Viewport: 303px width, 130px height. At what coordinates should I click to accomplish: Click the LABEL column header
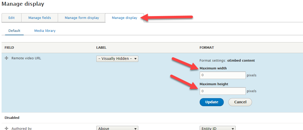(101, 47)
